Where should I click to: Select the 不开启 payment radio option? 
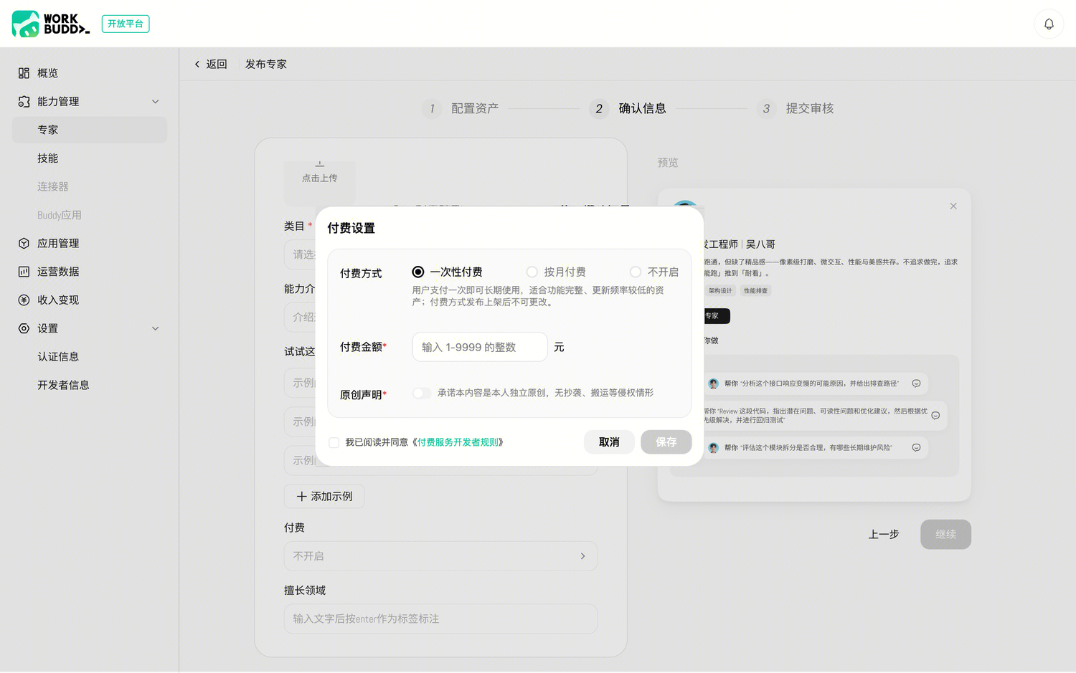coord(636,272)
